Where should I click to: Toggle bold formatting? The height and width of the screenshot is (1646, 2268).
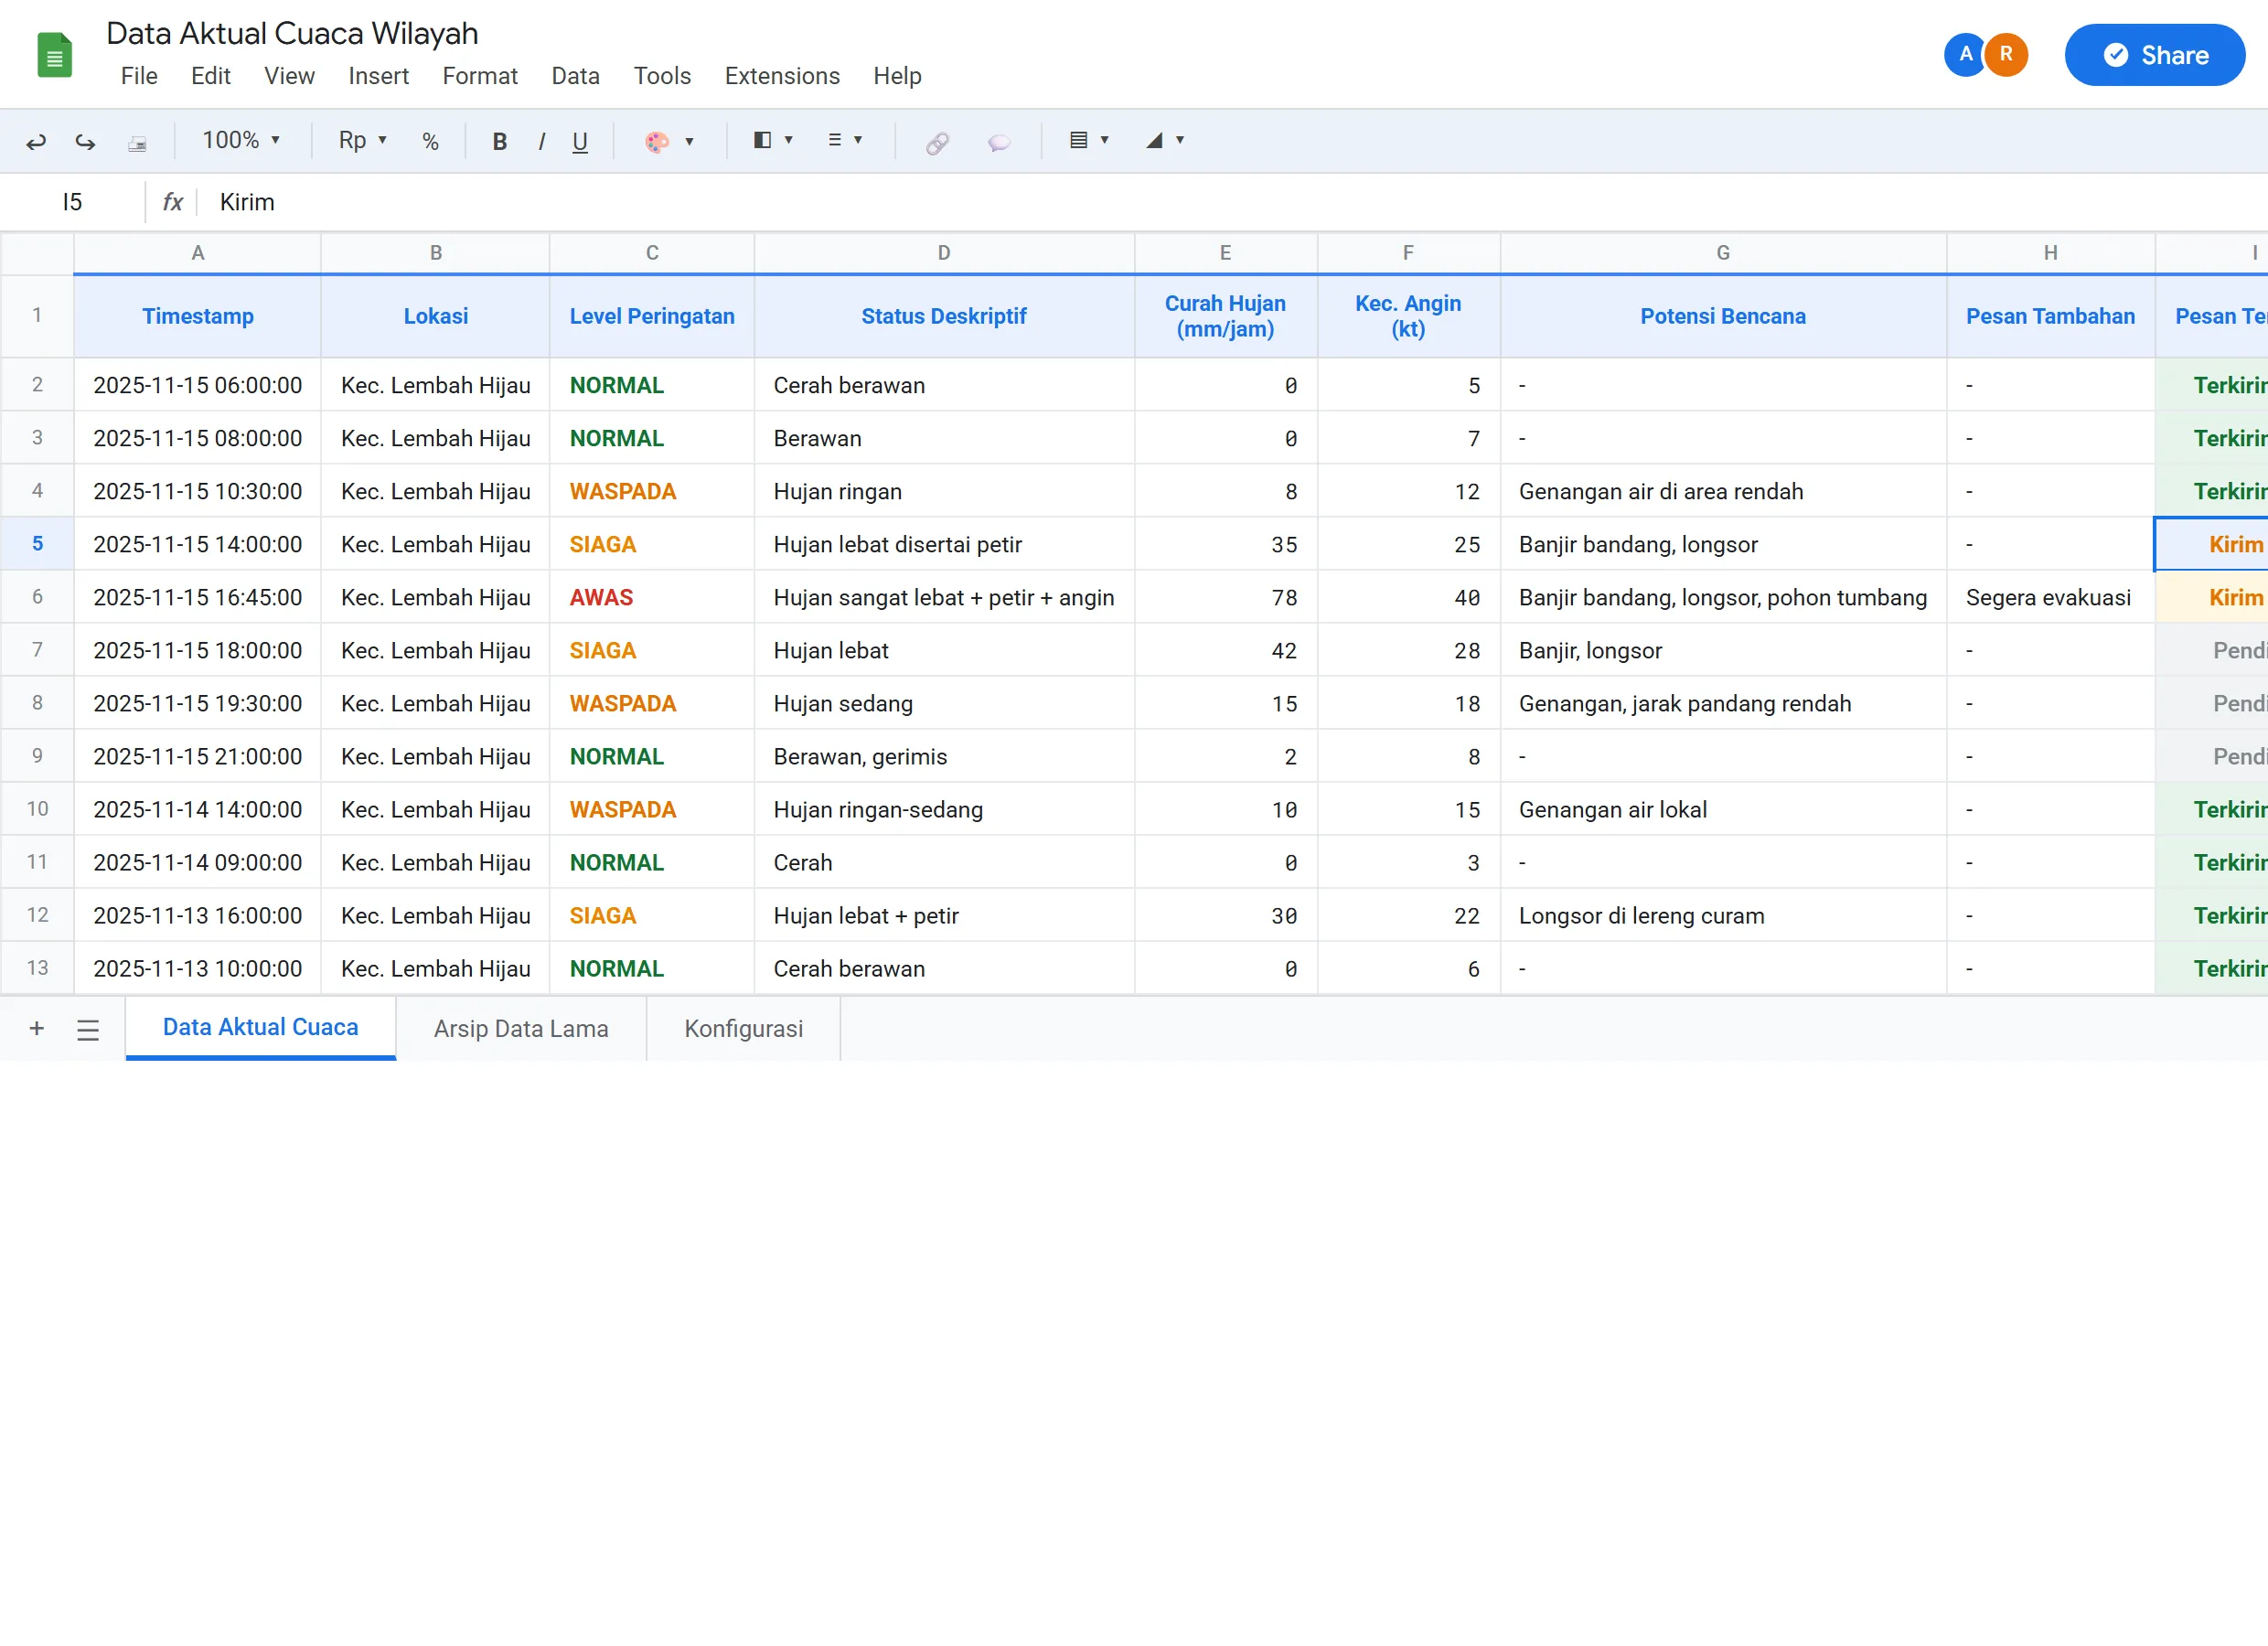(499, 141)
